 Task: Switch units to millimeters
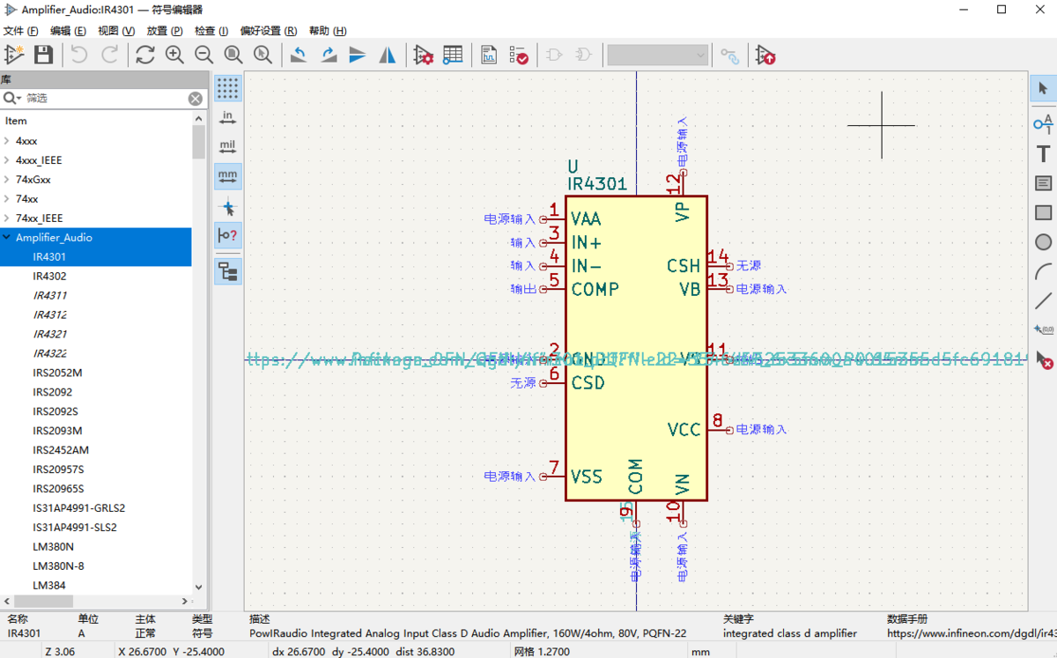(x=227, y=175)
